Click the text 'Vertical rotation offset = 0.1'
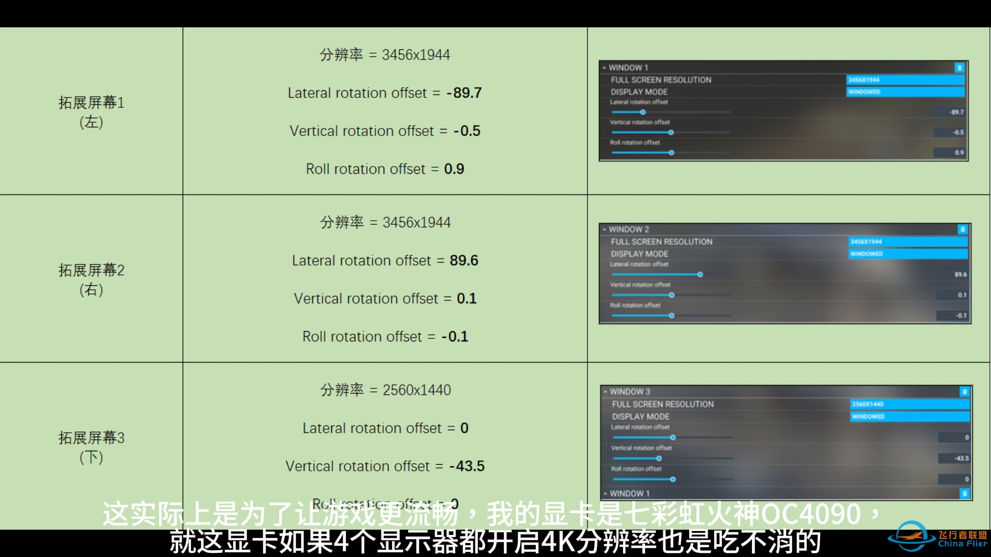Screen dimensions: 991x557 [385, 299]
